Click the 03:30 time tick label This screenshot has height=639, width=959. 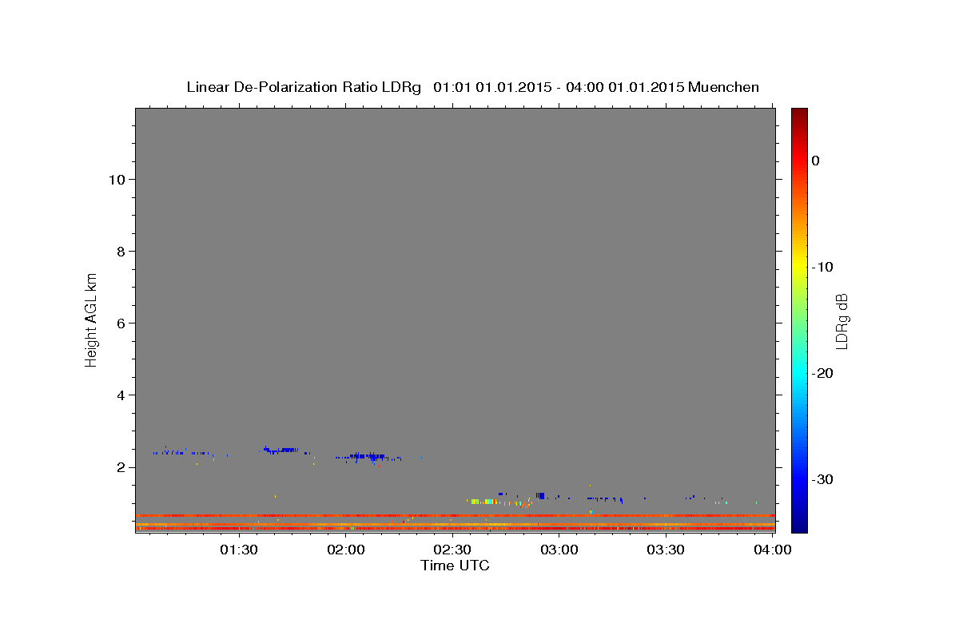666,550
